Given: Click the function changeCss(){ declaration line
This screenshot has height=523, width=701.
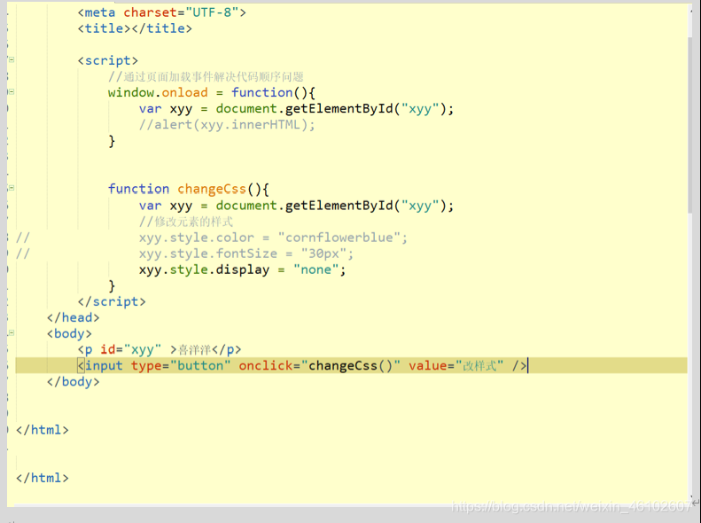Looking at the screenshot, I should click(188, 189).
